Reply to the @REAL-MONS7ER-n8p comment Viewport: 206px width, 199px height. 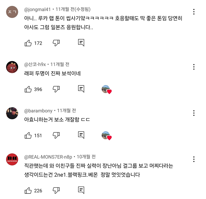[x=81, y=190]
